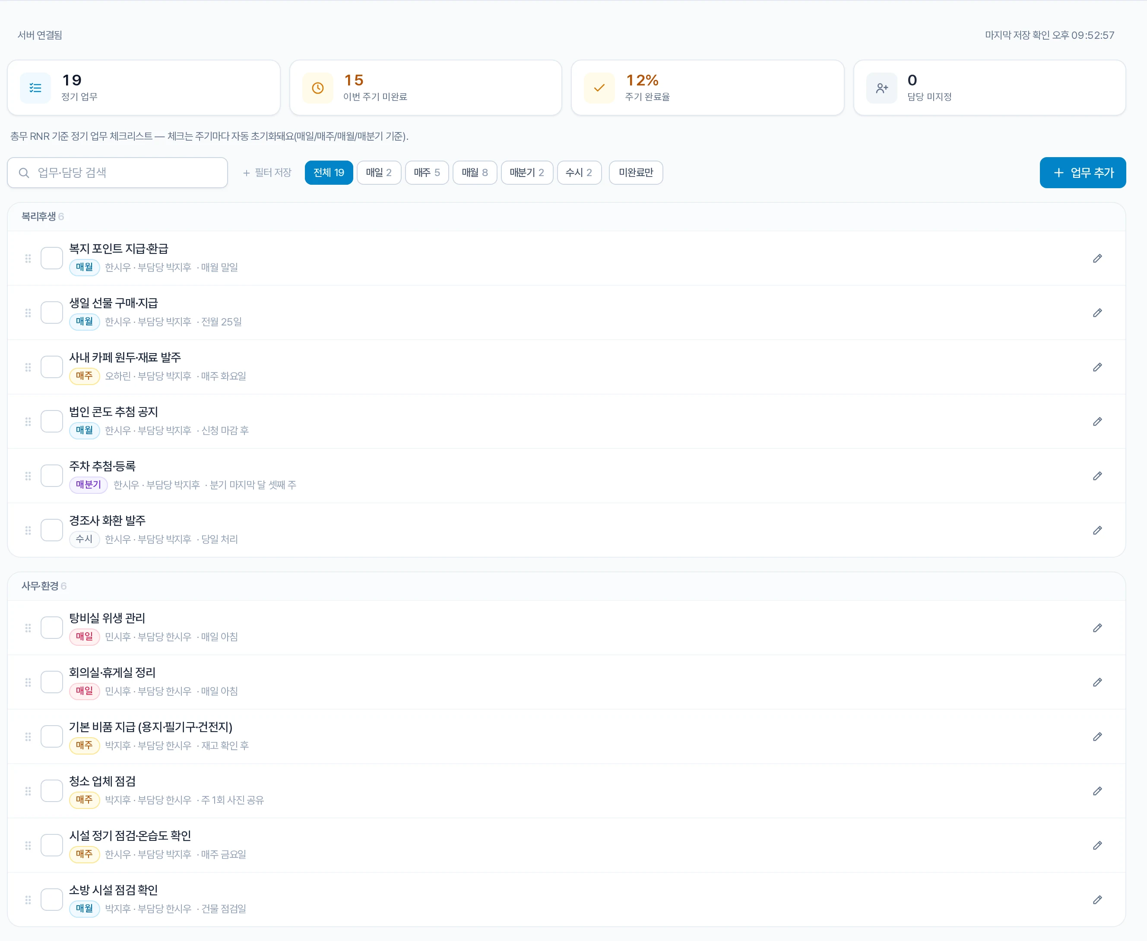Edit the 청소 업체 점검 task
The width and height of the screenshot is (1147, 941).
click(x=1097, y=791)
